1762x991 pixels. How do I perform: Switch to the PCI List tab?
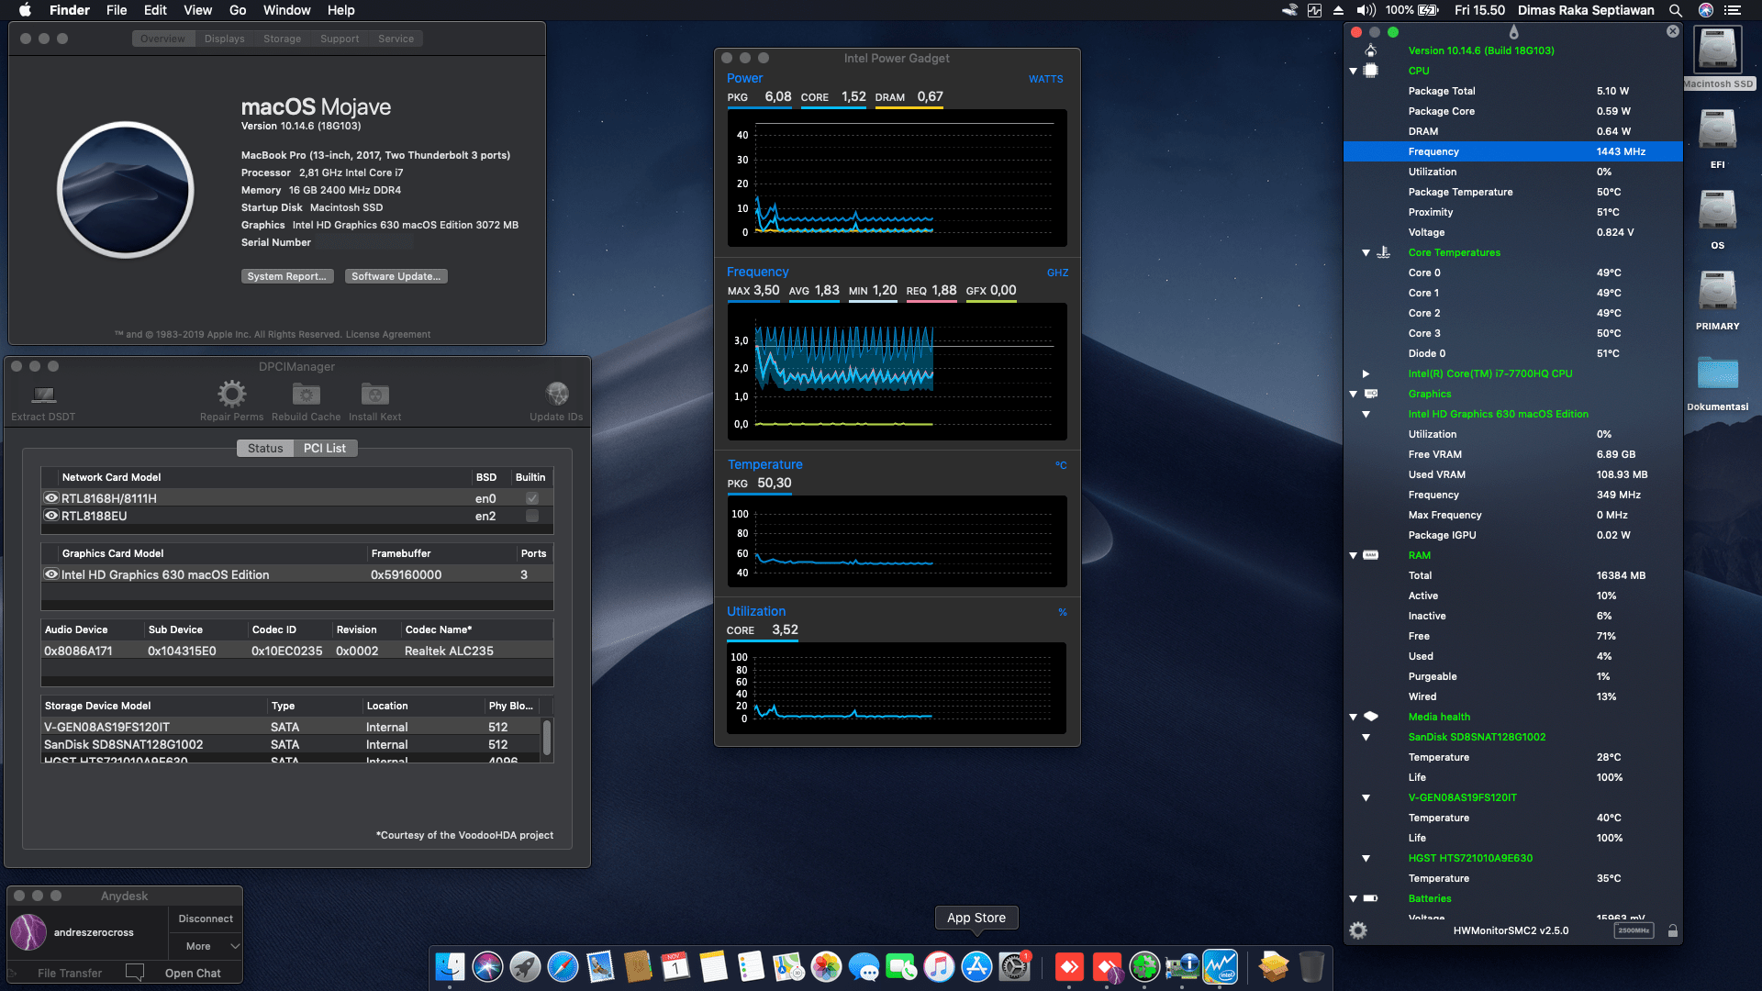tap(325, 448)
